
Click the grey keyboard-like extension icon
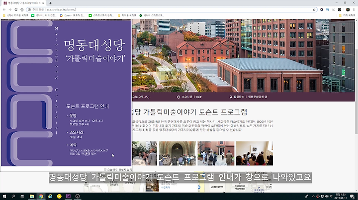[x=334, y=9]
